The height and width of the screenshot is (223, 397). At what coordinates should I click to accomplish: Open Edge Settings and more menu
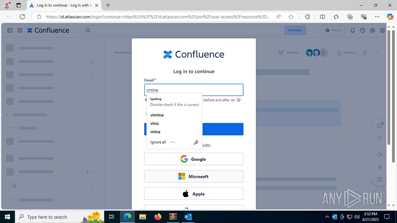pyautogui.click(x=377, y=17)
